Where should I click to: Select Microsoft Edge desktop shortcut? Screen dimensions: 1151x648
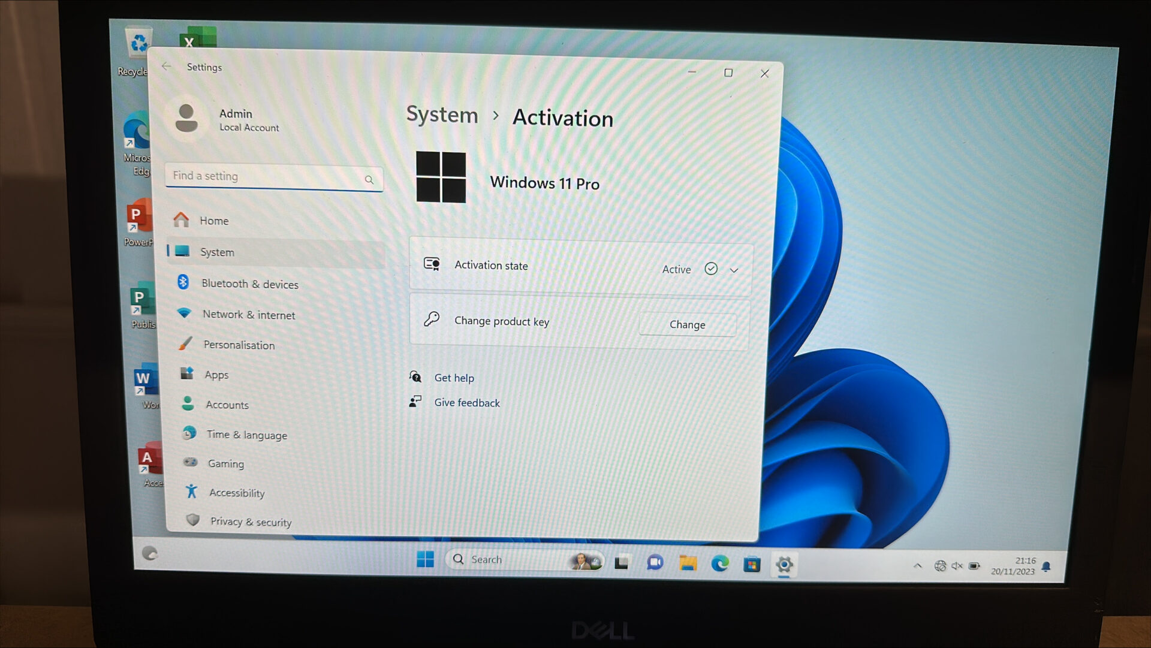click(137, 144)
